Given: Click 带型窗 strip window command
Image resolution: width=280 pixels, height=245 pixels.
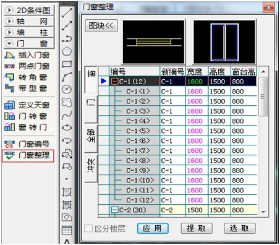Looking at the screenshot, I should [x=27, y=88].
